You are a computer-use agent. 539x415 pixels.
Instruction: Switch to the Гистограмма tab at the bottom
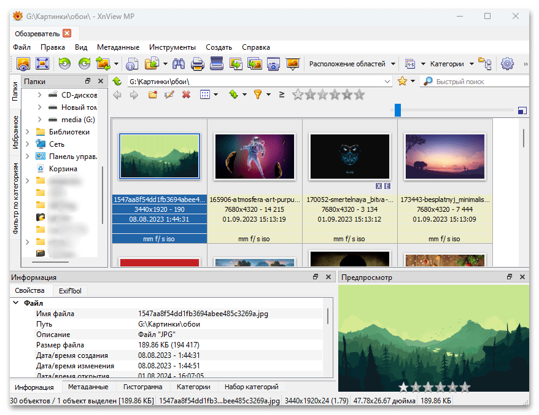click(x=142, y=387)
